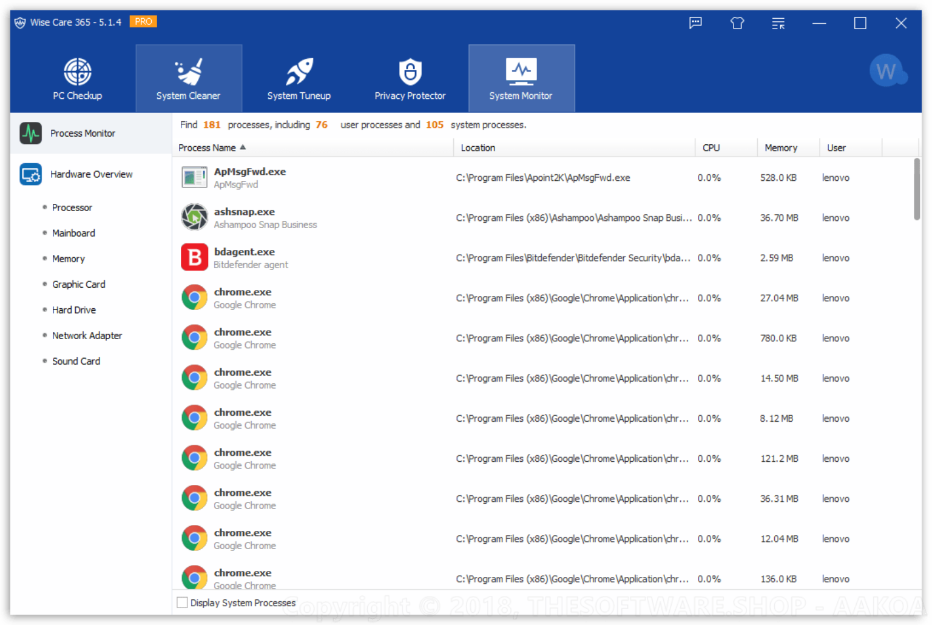
Task: Click Chrome icon in the 14.50 MB row
Action: point(194,377)
